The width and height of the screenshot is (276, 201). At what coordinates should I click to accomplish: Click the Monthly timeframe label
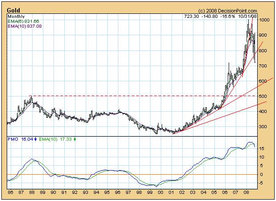pyautogui.click(x=17, y=16)
